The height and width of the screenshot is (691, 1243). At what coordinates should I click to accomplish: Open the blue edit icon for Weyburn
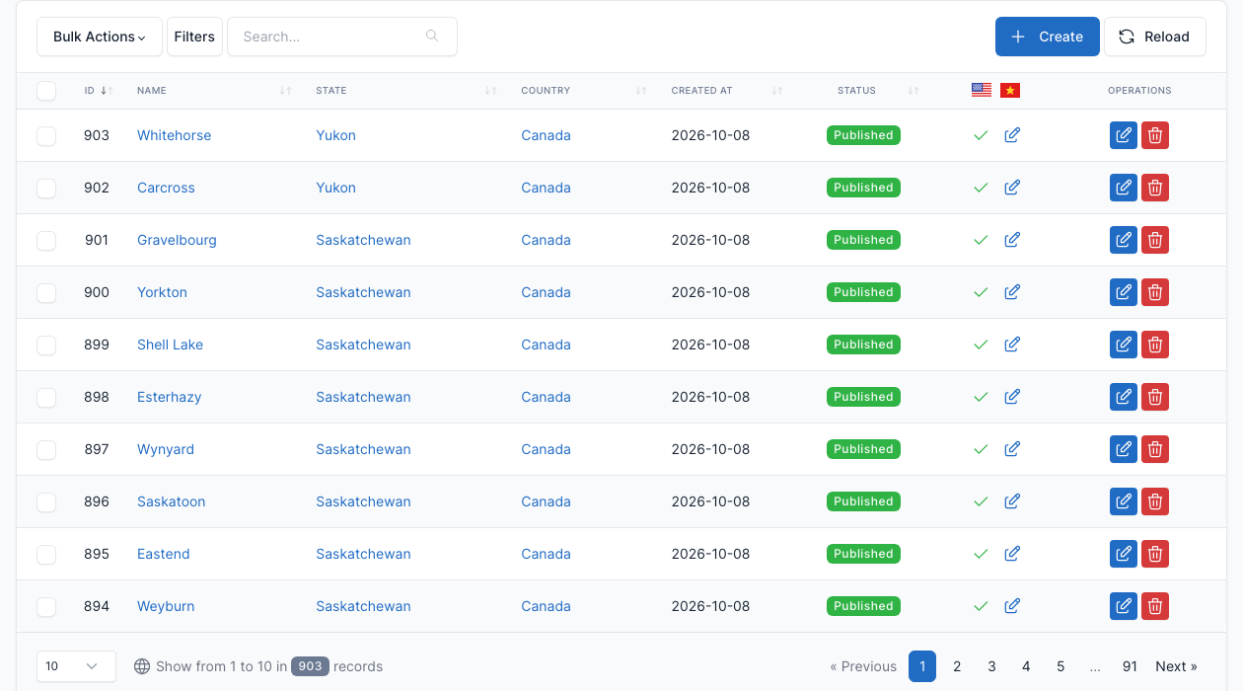tap(1123, 606)
